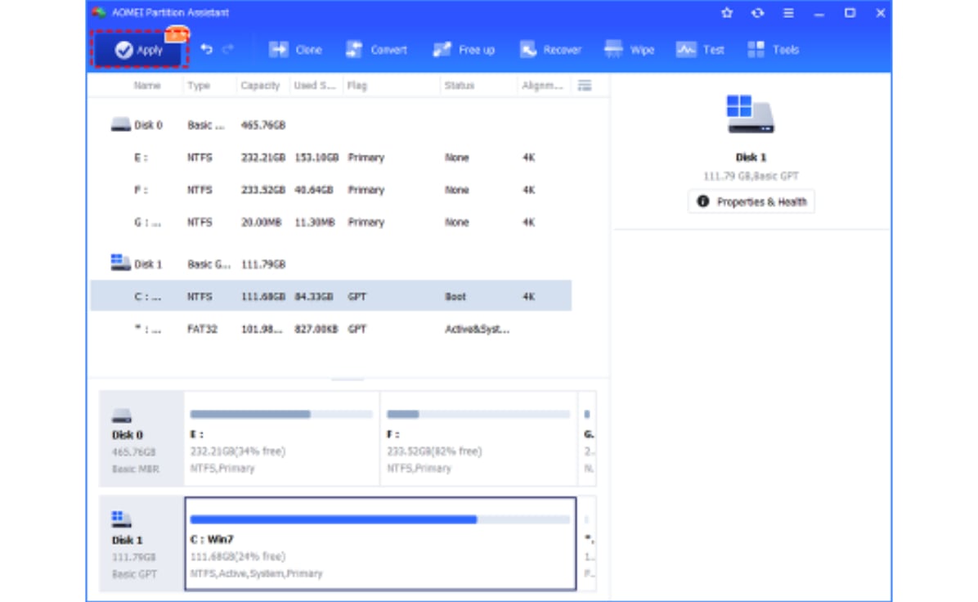Select the C: NTFS partition row
This screenshot has width=978, height=602.
point(331,296)
